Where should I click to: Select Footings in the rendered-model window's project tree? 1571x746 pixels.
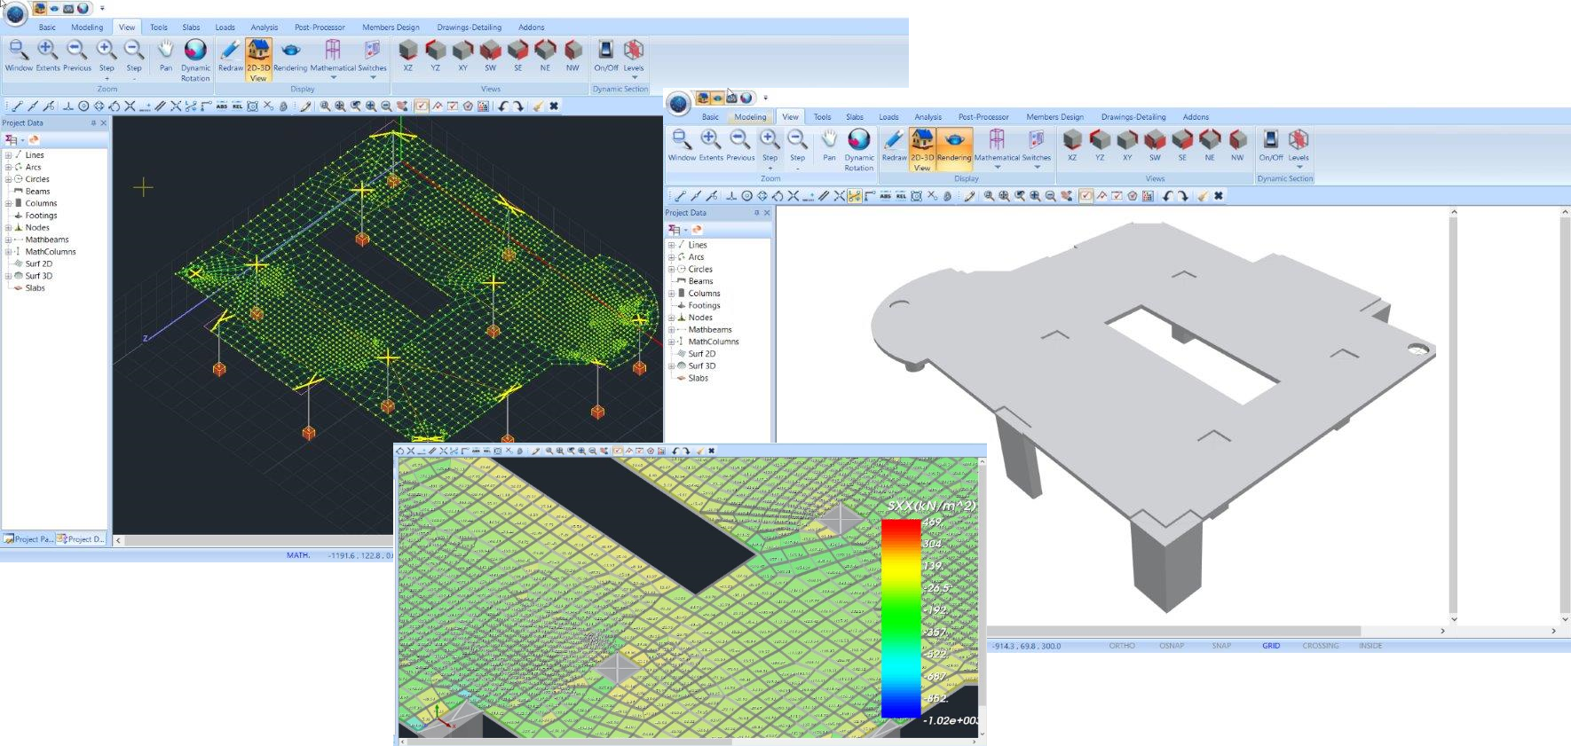click(x=704, y=305)
